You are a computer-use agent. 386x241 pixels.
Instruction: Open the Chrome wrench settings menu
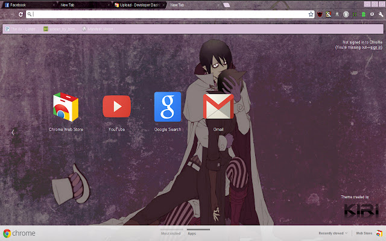(381, 14)
